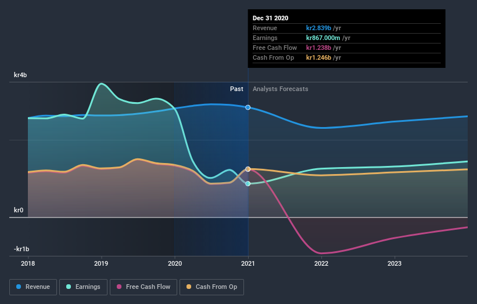Click the 'Analysts Forecasts' label
The width and height of the screenshot is (477, 304).
point(281,89)
